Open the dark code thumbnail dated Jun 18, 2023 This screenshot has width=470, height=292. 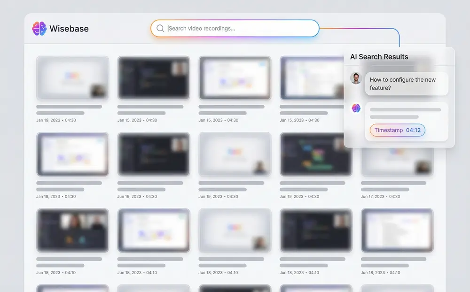coord(316,231)
